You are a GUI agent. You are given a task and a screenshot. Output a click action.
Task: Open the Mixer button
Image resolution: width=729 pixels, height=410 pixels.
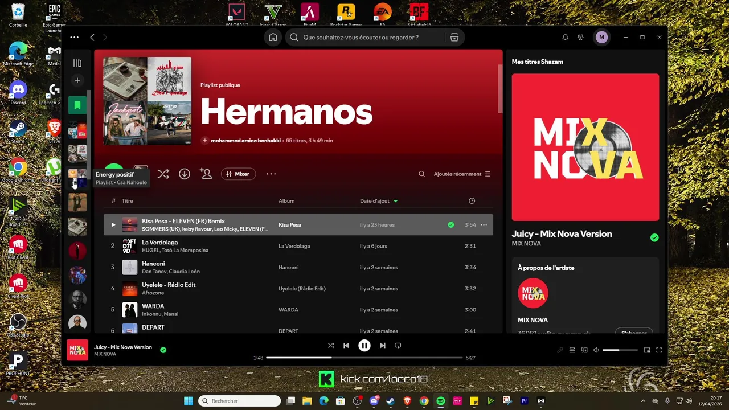tap(238, 174)
